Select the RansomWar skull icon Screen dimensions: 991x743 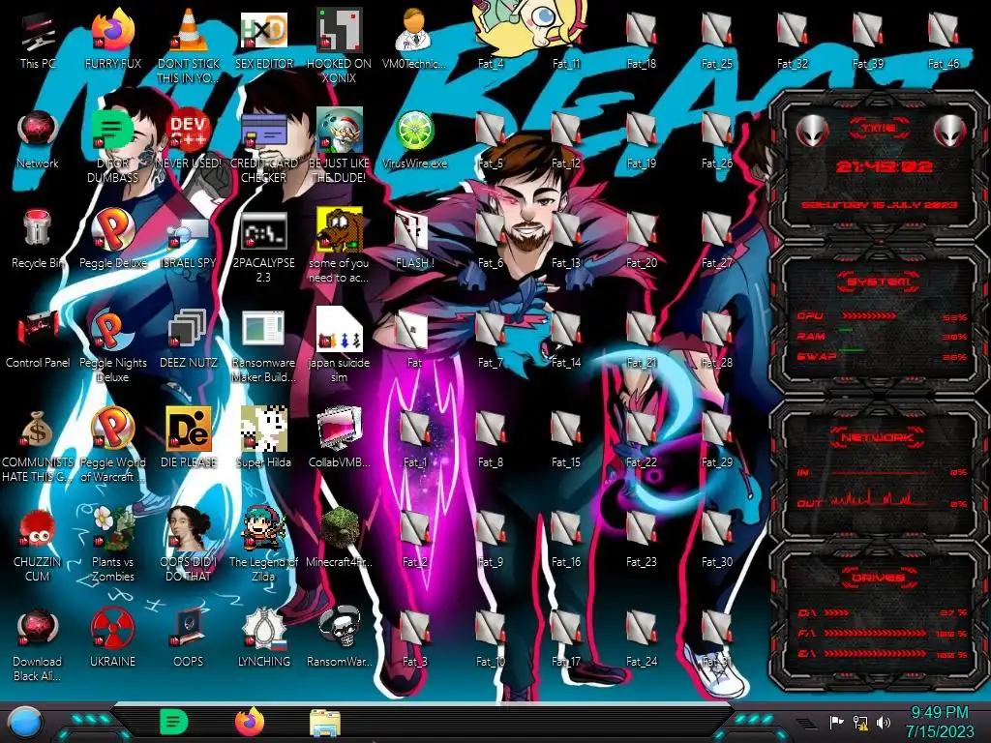[340, 639]
